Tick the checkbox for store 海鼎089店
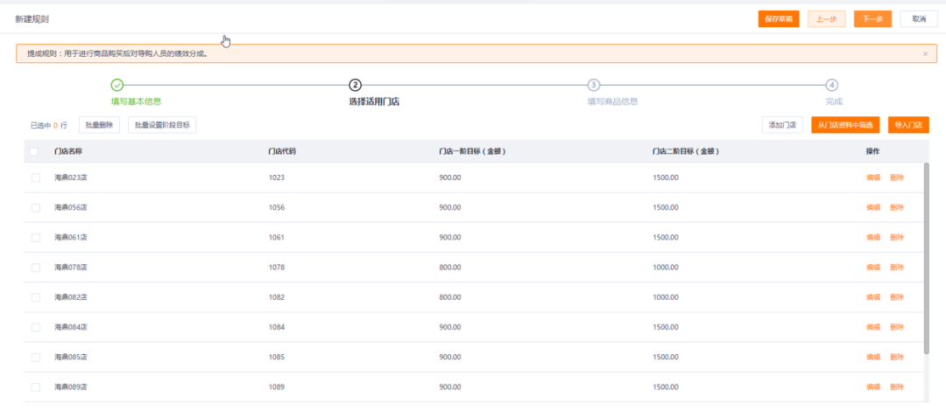946x411 pixels. point(36,387)
